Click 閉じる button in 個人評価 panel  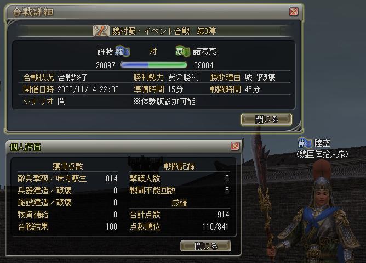205,246
